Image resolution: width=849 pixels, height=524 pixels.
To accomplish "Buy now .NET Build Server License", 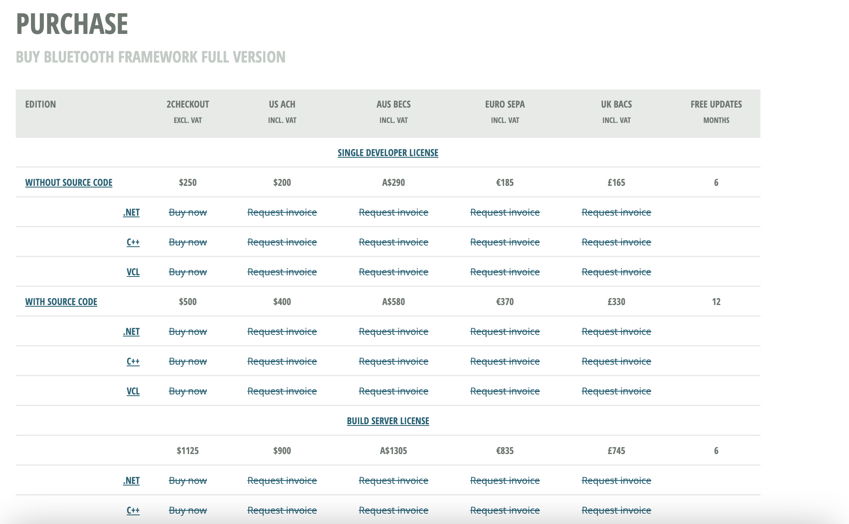I will tap(188, 481).
